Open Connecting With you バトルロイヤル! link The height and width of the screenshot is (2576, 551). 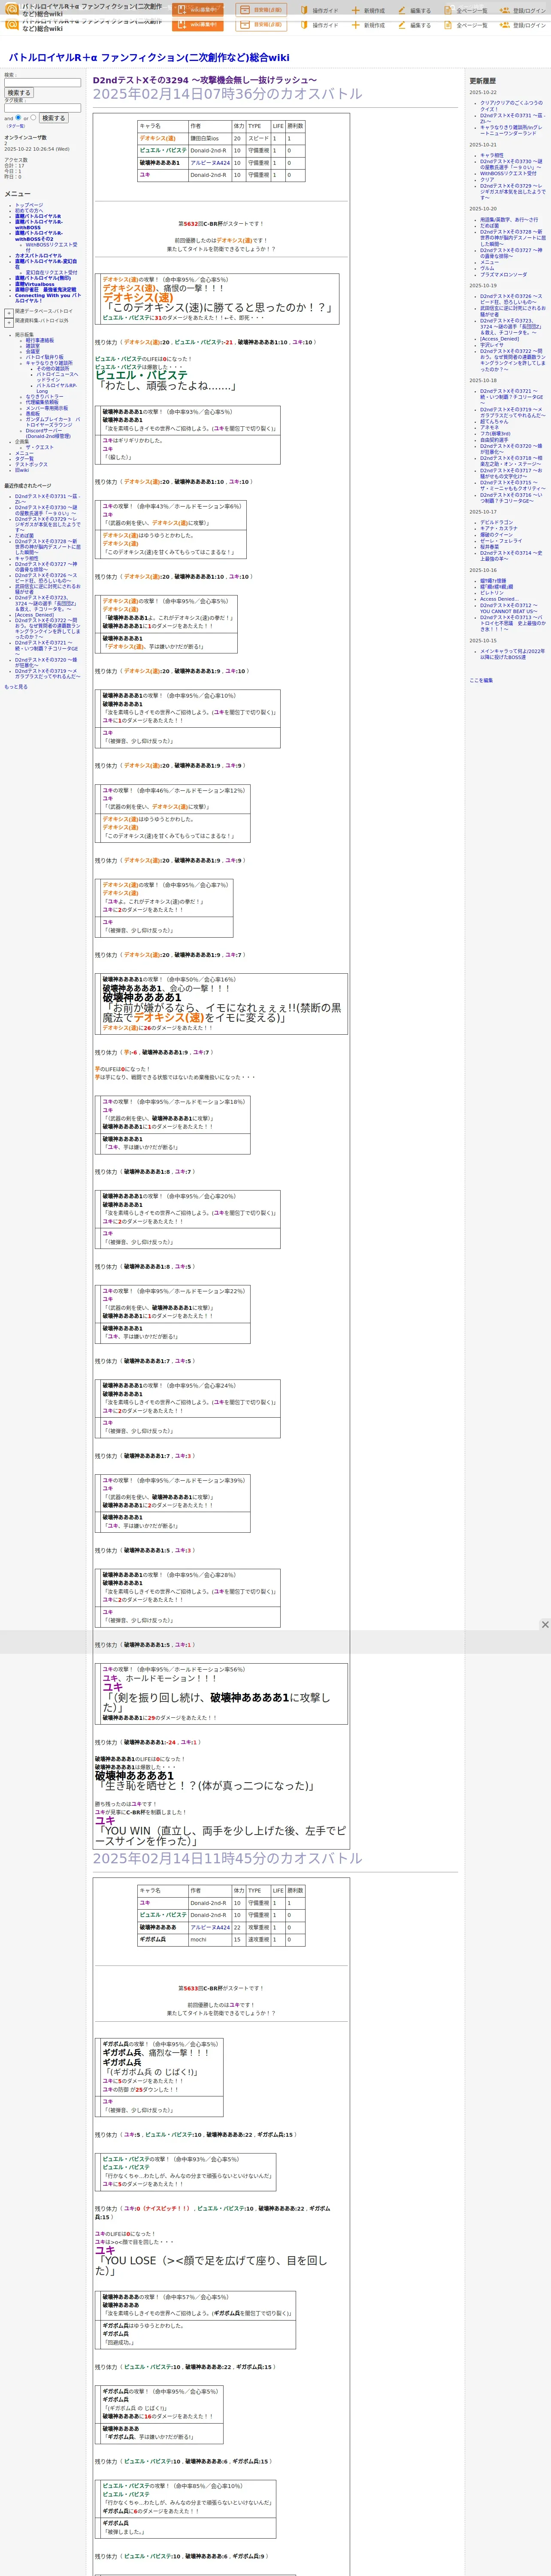pyautogui.click(x=48, y=298)
